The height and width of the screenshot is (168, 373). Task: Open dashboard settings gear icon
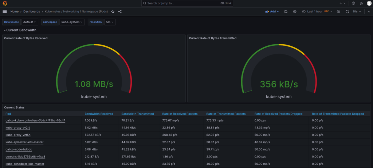pos(295,12)
